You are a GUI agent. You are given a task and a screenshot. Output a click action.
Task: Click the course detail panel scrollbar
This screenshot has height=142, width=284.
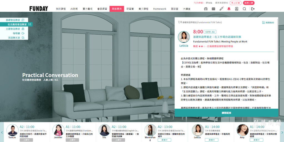(x=277, y=39)
